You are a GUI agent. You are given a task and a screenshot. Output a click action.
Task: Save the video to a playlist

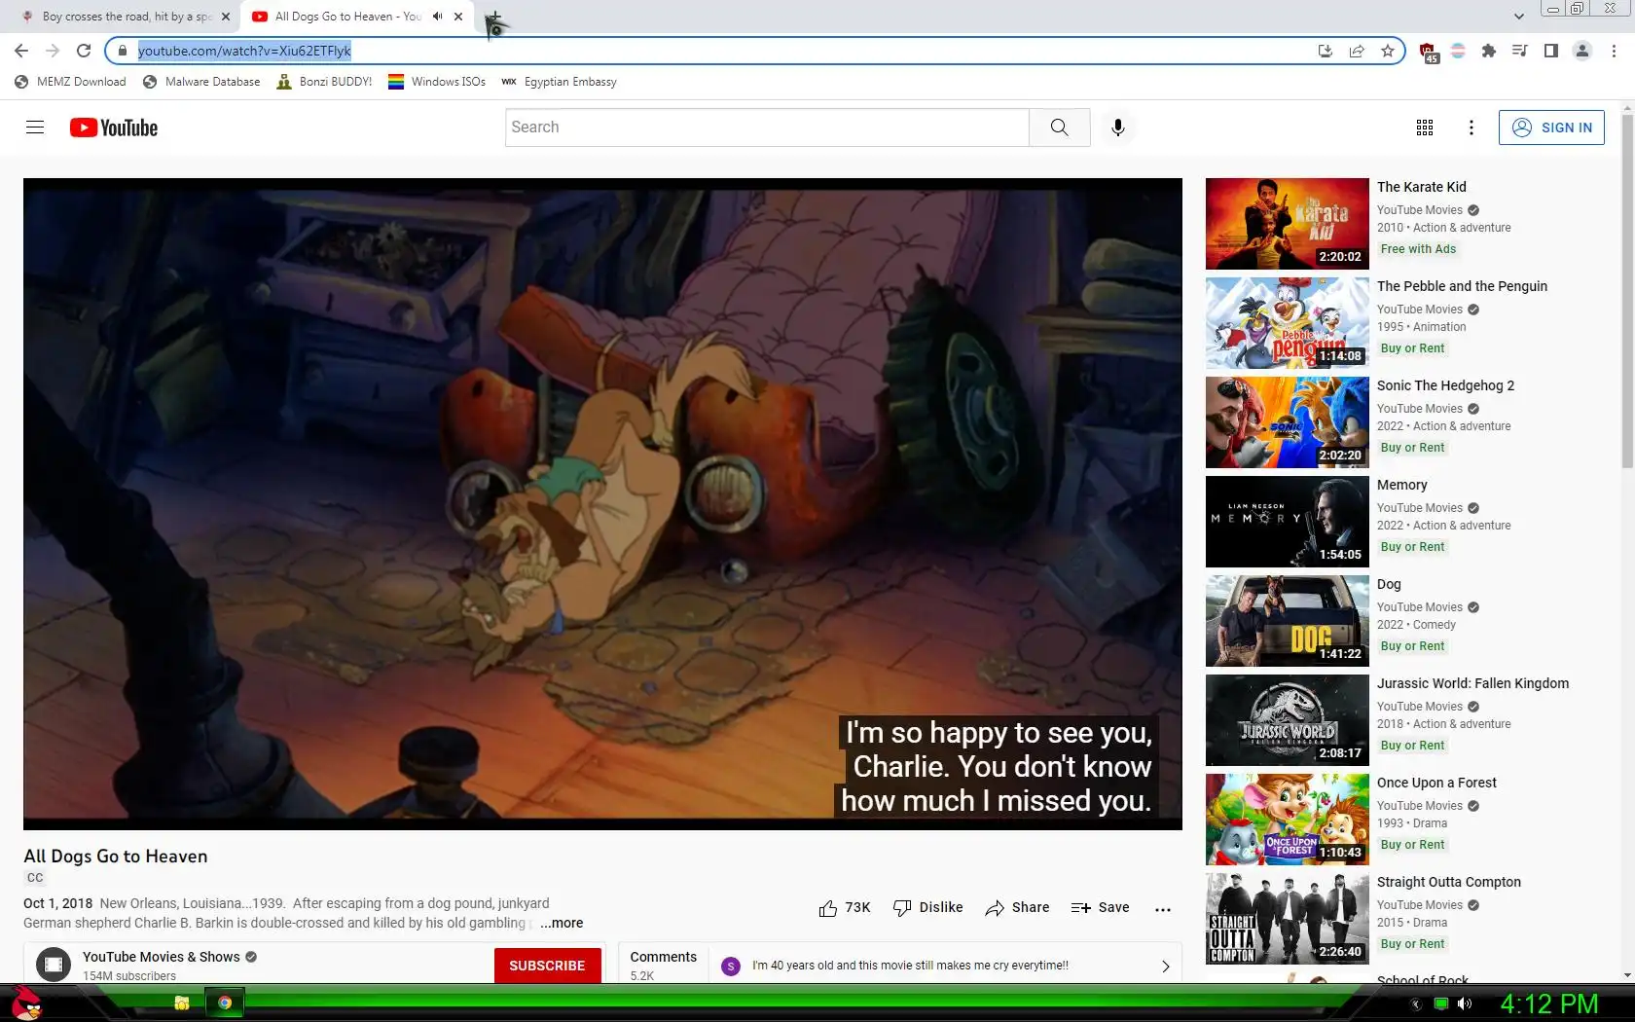point(1100,908)
